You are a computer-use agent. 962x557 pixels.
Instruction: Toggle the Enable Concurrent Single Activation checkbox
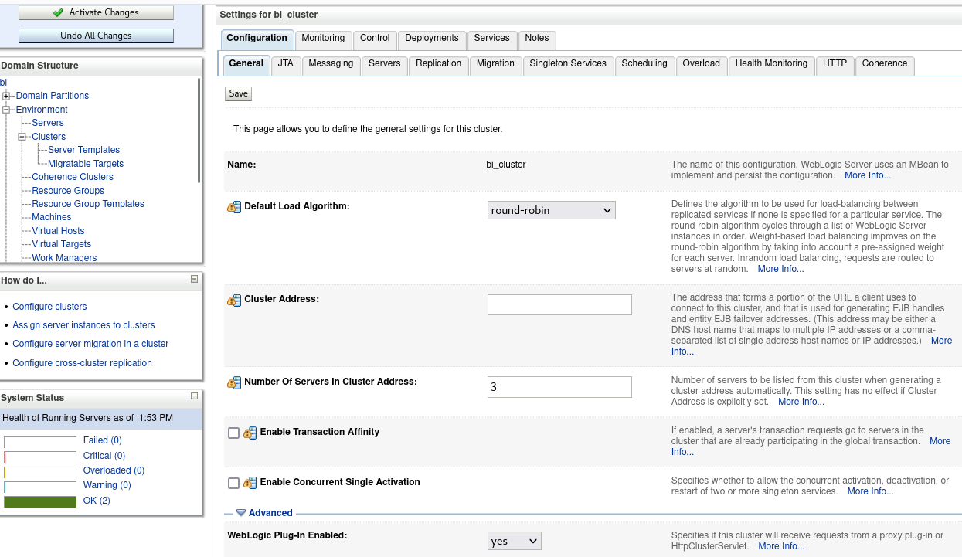(x=234, y=483)
